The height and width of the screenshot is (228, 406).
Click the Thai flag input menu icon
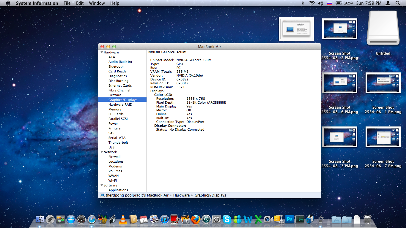click(x=329, y=3)
